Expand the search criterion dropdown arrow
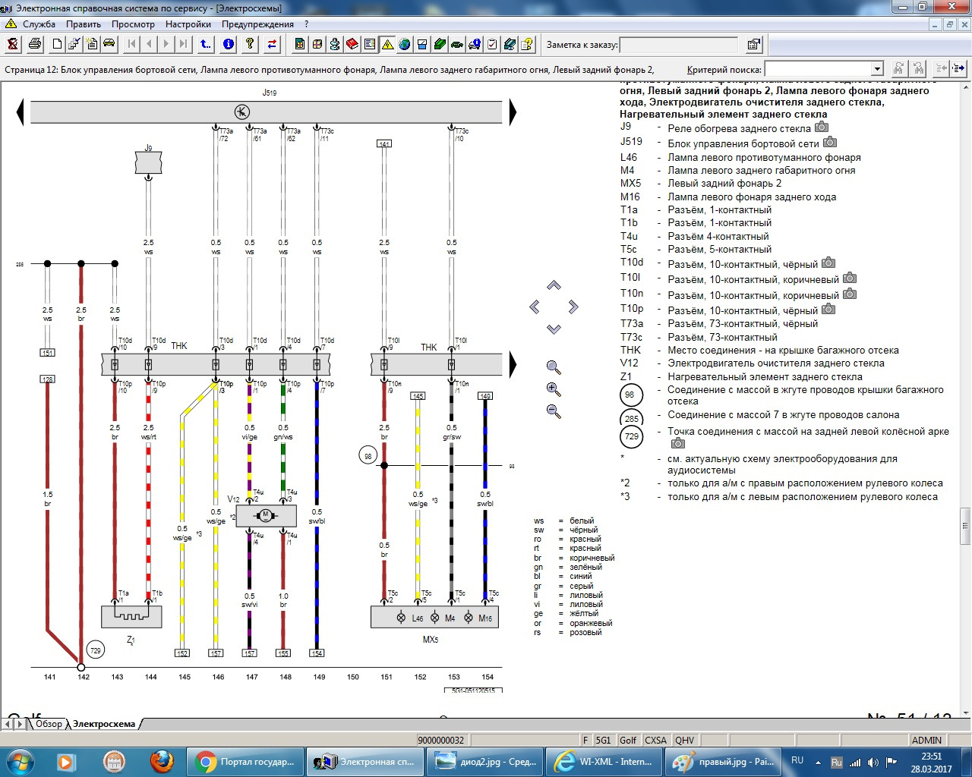This screenshot has height=777, width=972. click(877, 69)
